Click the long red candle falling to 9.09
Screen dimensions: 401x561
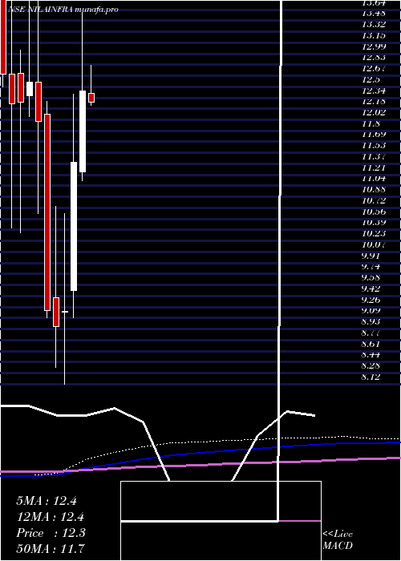coord(47,212)
